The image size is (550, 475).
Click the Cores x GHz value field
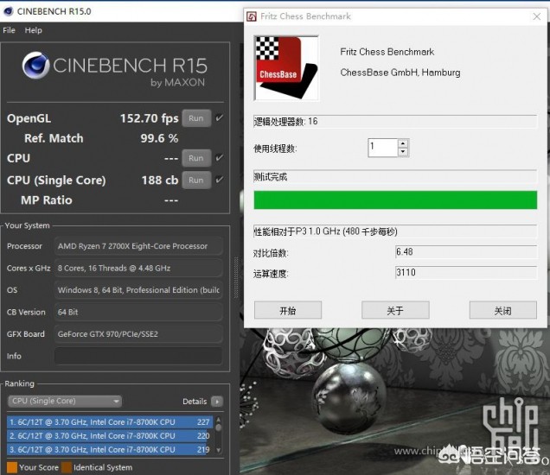138,269
